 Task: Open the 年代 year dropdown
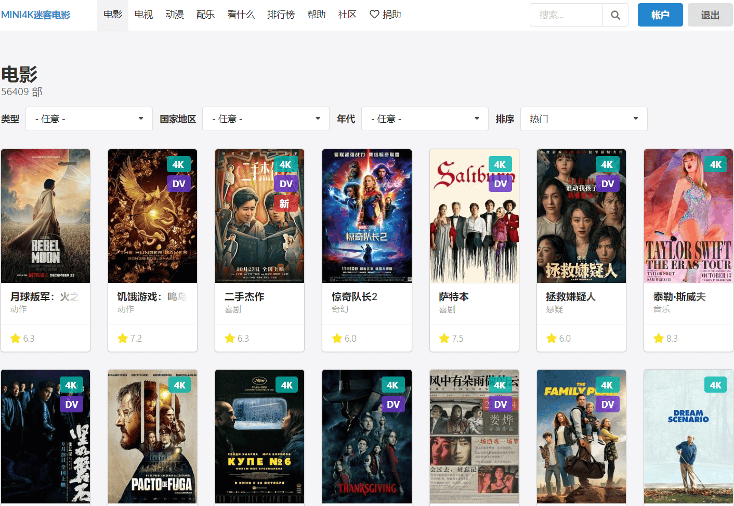click(425, 119)
